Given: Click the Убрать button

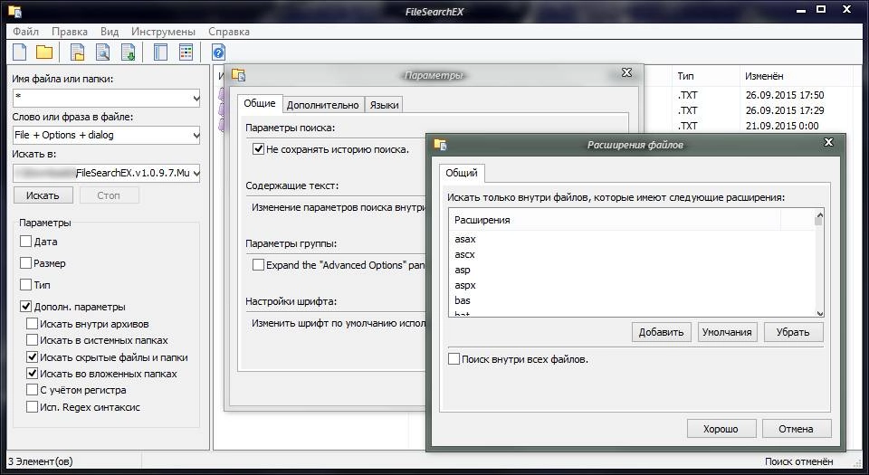Looking at the screenshot, I should pyautogui.click(x=793, y=332).
